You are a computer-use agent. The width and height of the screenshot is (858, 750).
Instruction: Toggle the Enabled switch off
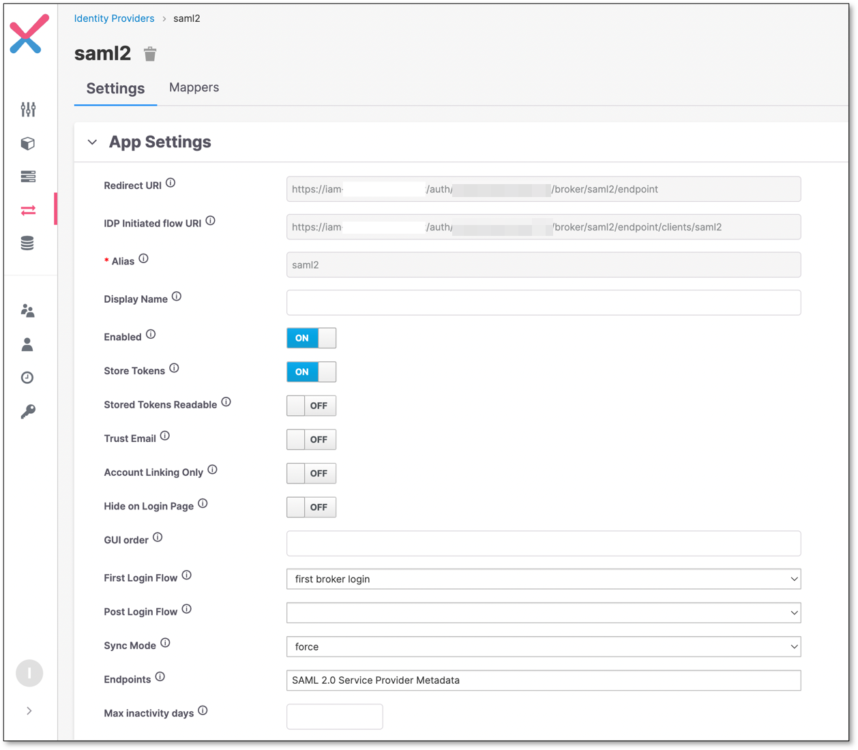tap(311, 338)
